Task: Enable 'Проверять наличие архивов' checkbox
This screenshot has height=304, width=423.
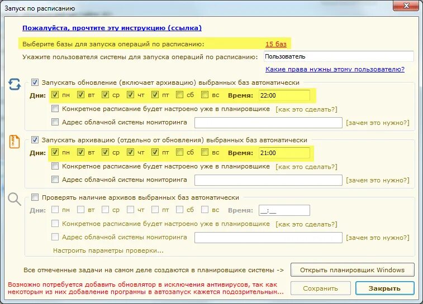Action: tap(35, 197)
